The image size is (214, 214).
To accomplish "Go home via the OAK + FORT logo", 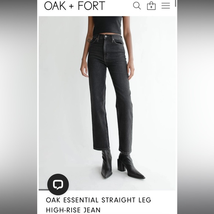I will coord(75,6).
